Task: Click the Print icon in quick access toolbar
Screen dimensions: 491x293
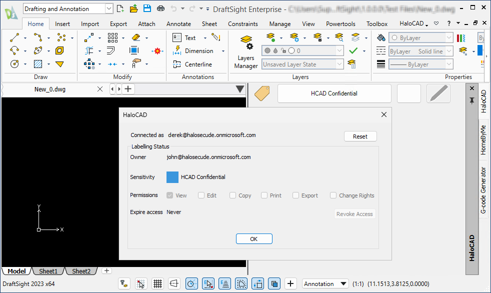Action: [160, 8]
